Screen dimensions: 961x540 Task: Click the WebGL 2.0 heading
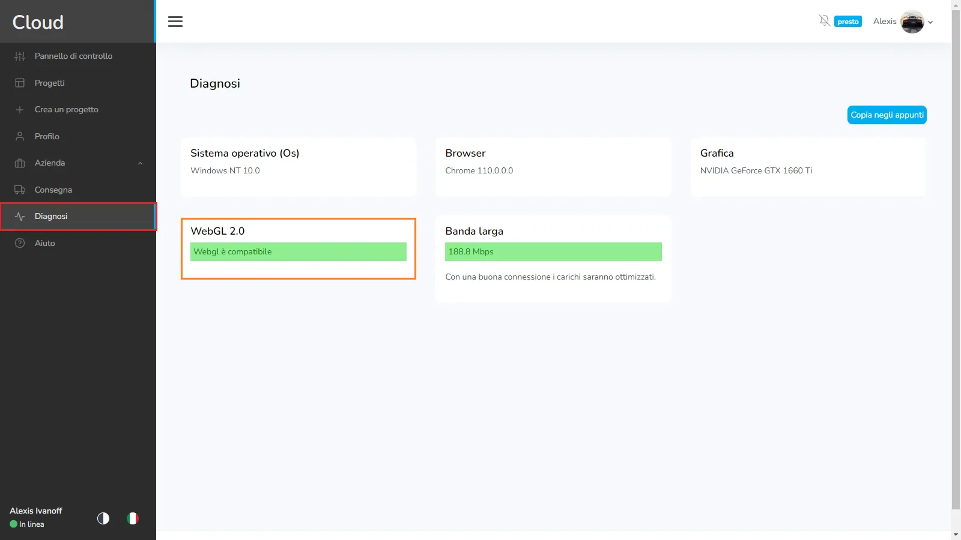(x=217, y=231)
